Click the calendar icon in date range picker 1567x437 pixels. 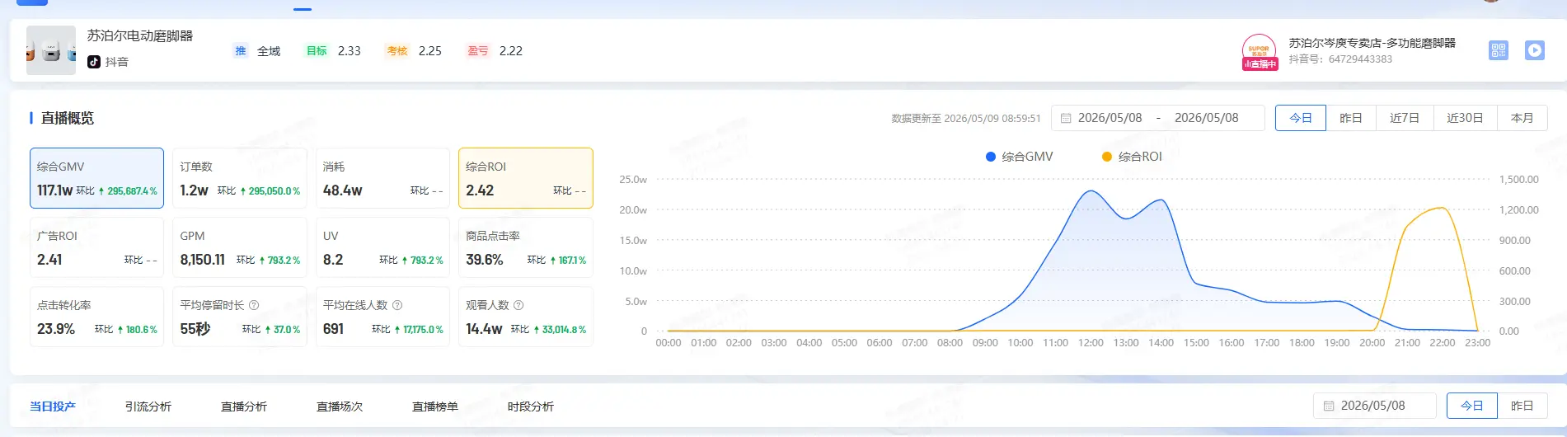1065,118
